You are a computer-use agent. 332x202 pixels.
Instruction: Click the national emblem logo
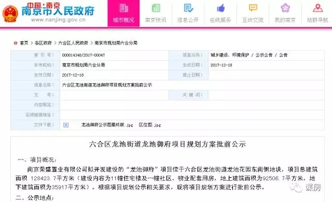10,14
